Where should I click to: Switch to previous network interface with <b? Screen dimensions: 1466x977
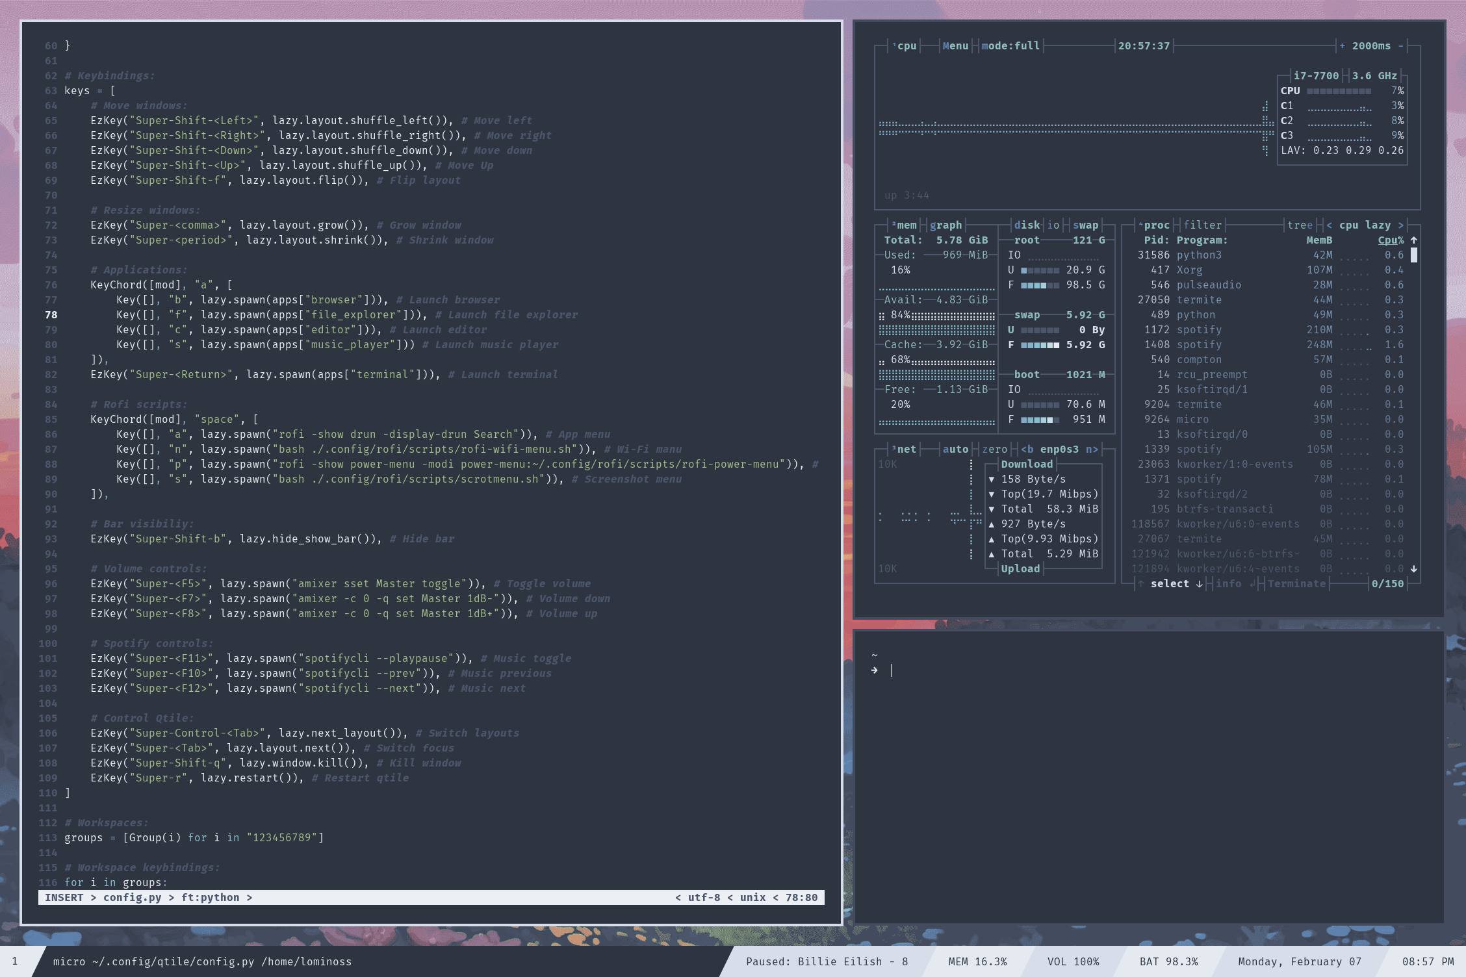pos(1027,450)
